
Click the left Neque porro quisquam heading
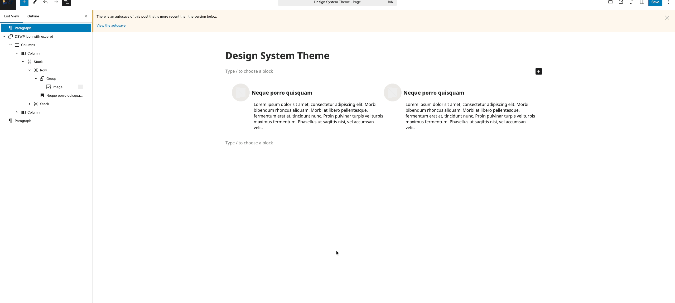[x=282, y=93]
